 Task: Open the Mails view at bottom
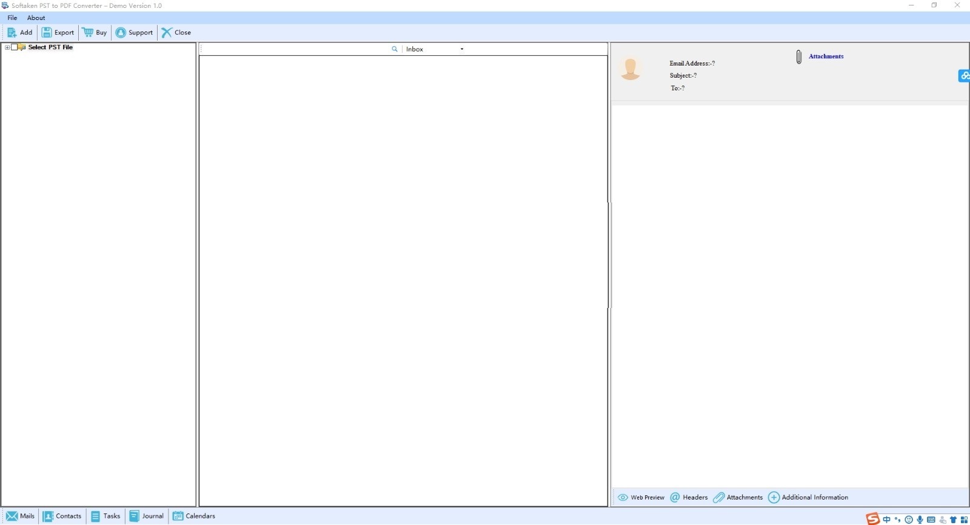pos(21,516)
